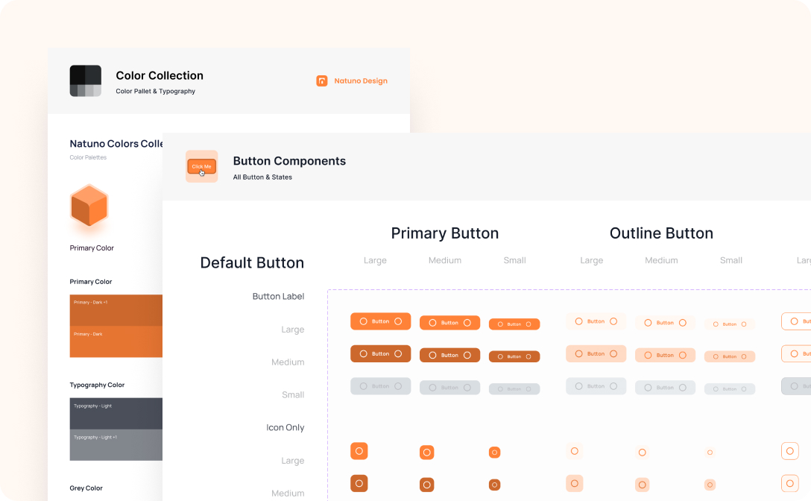Viewport: 811px width, 501px height.
Task: Click the Color Collection grayscale palette icon
Action: 85,81
